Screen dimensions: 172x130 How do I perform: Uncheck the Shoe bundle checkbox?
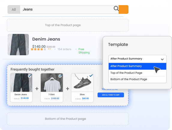tap(91, 76)
